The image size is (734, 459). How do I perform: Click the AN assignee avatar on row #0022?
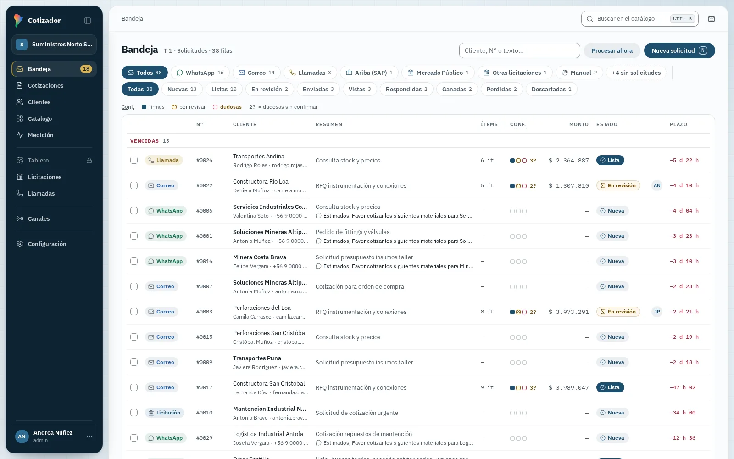[657, 185]
